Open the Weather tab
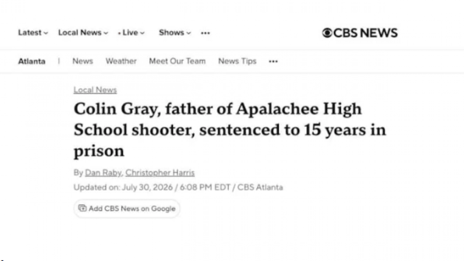The height and width of the screenshot is (261, 464). (121, 61)
